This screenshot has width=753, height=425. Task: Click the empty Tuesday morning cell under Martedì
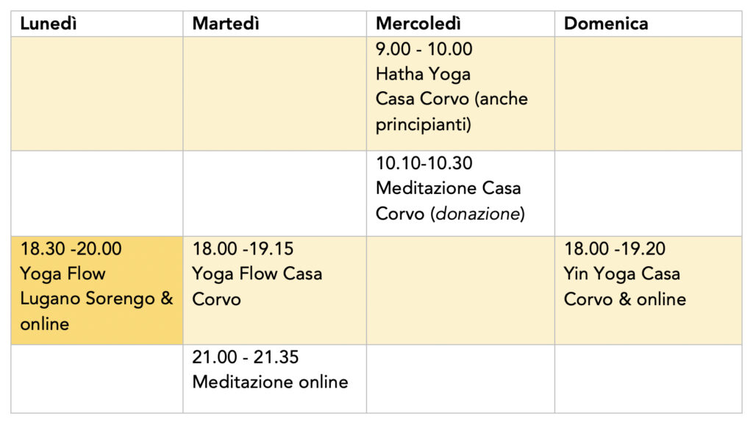pyautogui.click(x=274, y=93)
